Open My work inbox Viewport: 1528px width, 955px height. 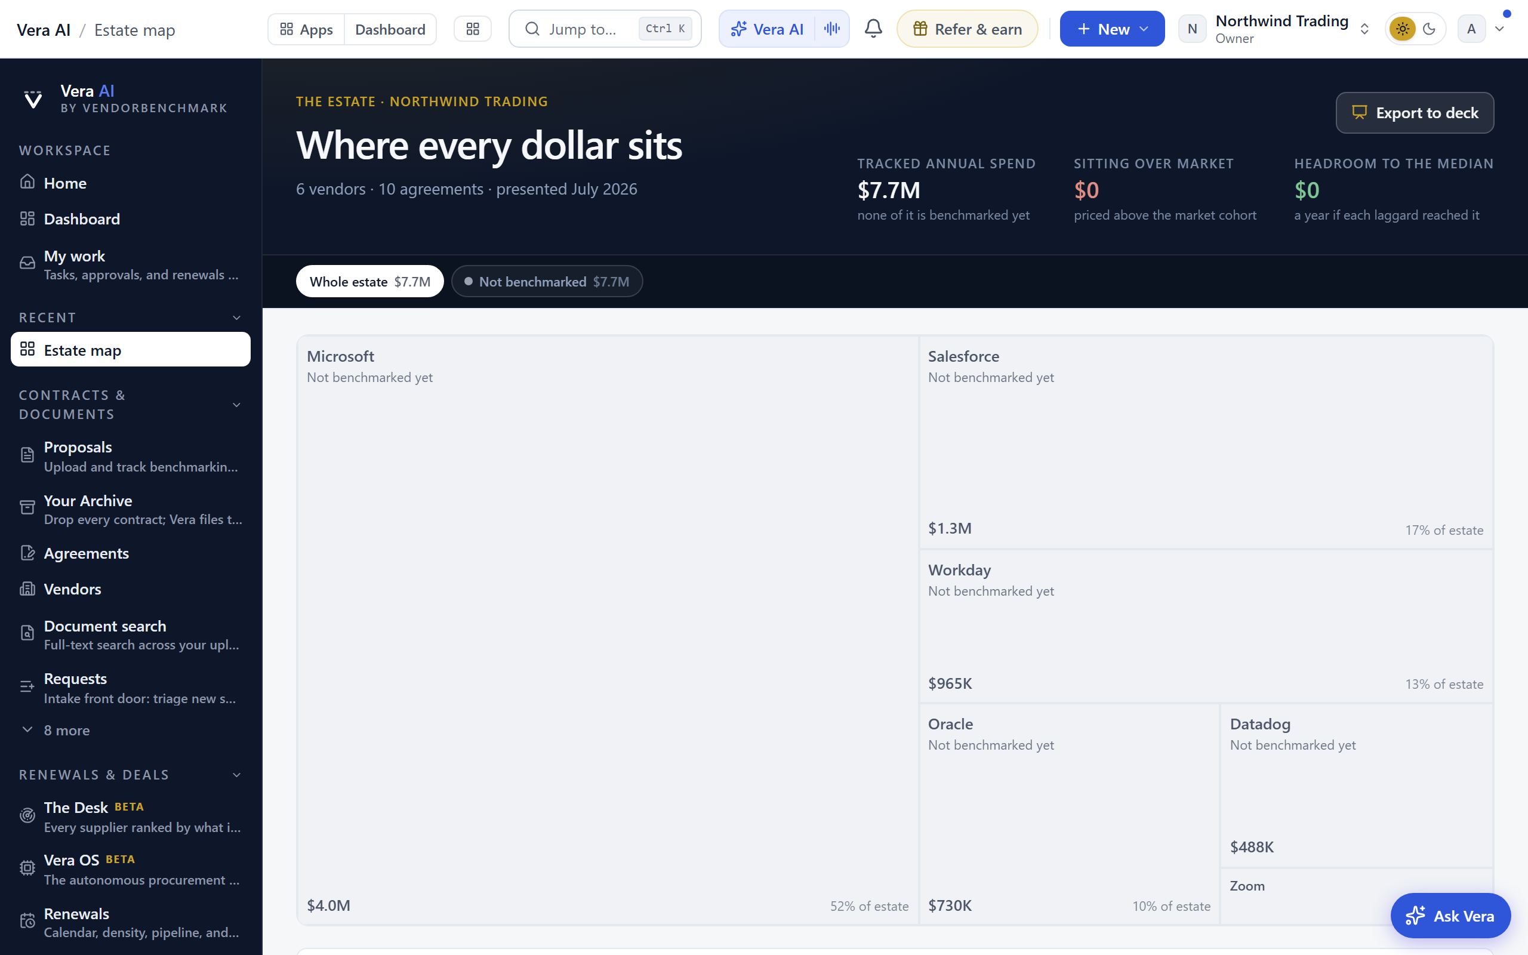[131, 264]
